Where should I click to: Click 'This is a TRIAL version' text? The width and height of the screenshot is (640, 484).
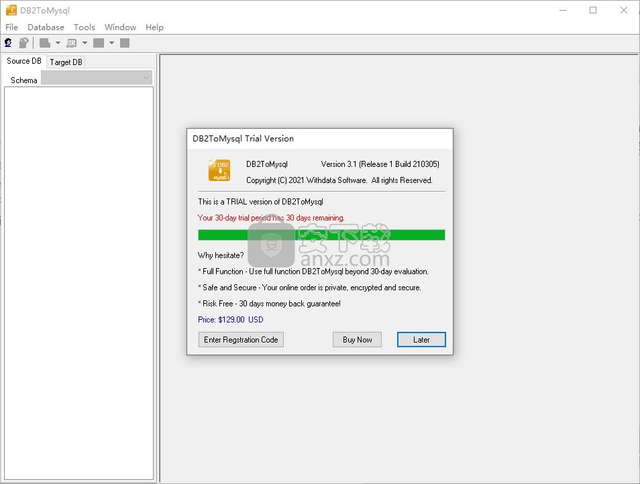pyautogui.click(x=260, y=201)
